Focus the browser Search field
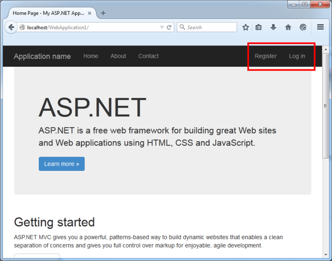Viewport: 332px width, 261px height. (x=207, y=27)
